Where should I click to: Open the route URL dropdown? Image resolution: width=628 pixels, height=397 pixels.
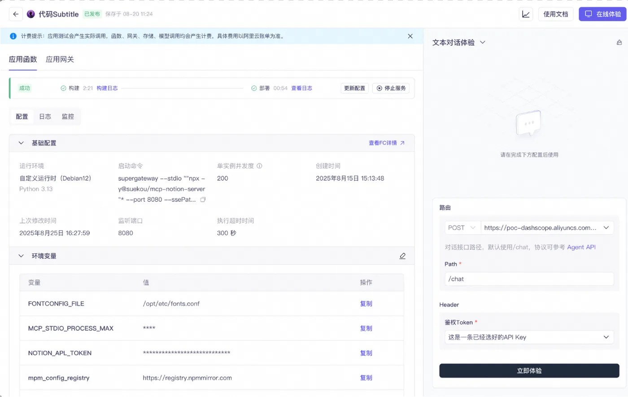point(547,228)
